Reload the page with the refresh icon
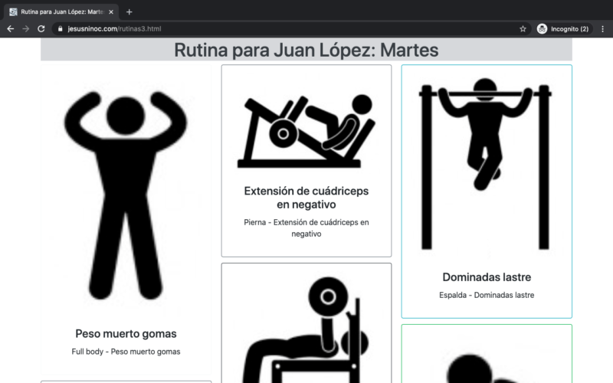 (x=41, y=28)
